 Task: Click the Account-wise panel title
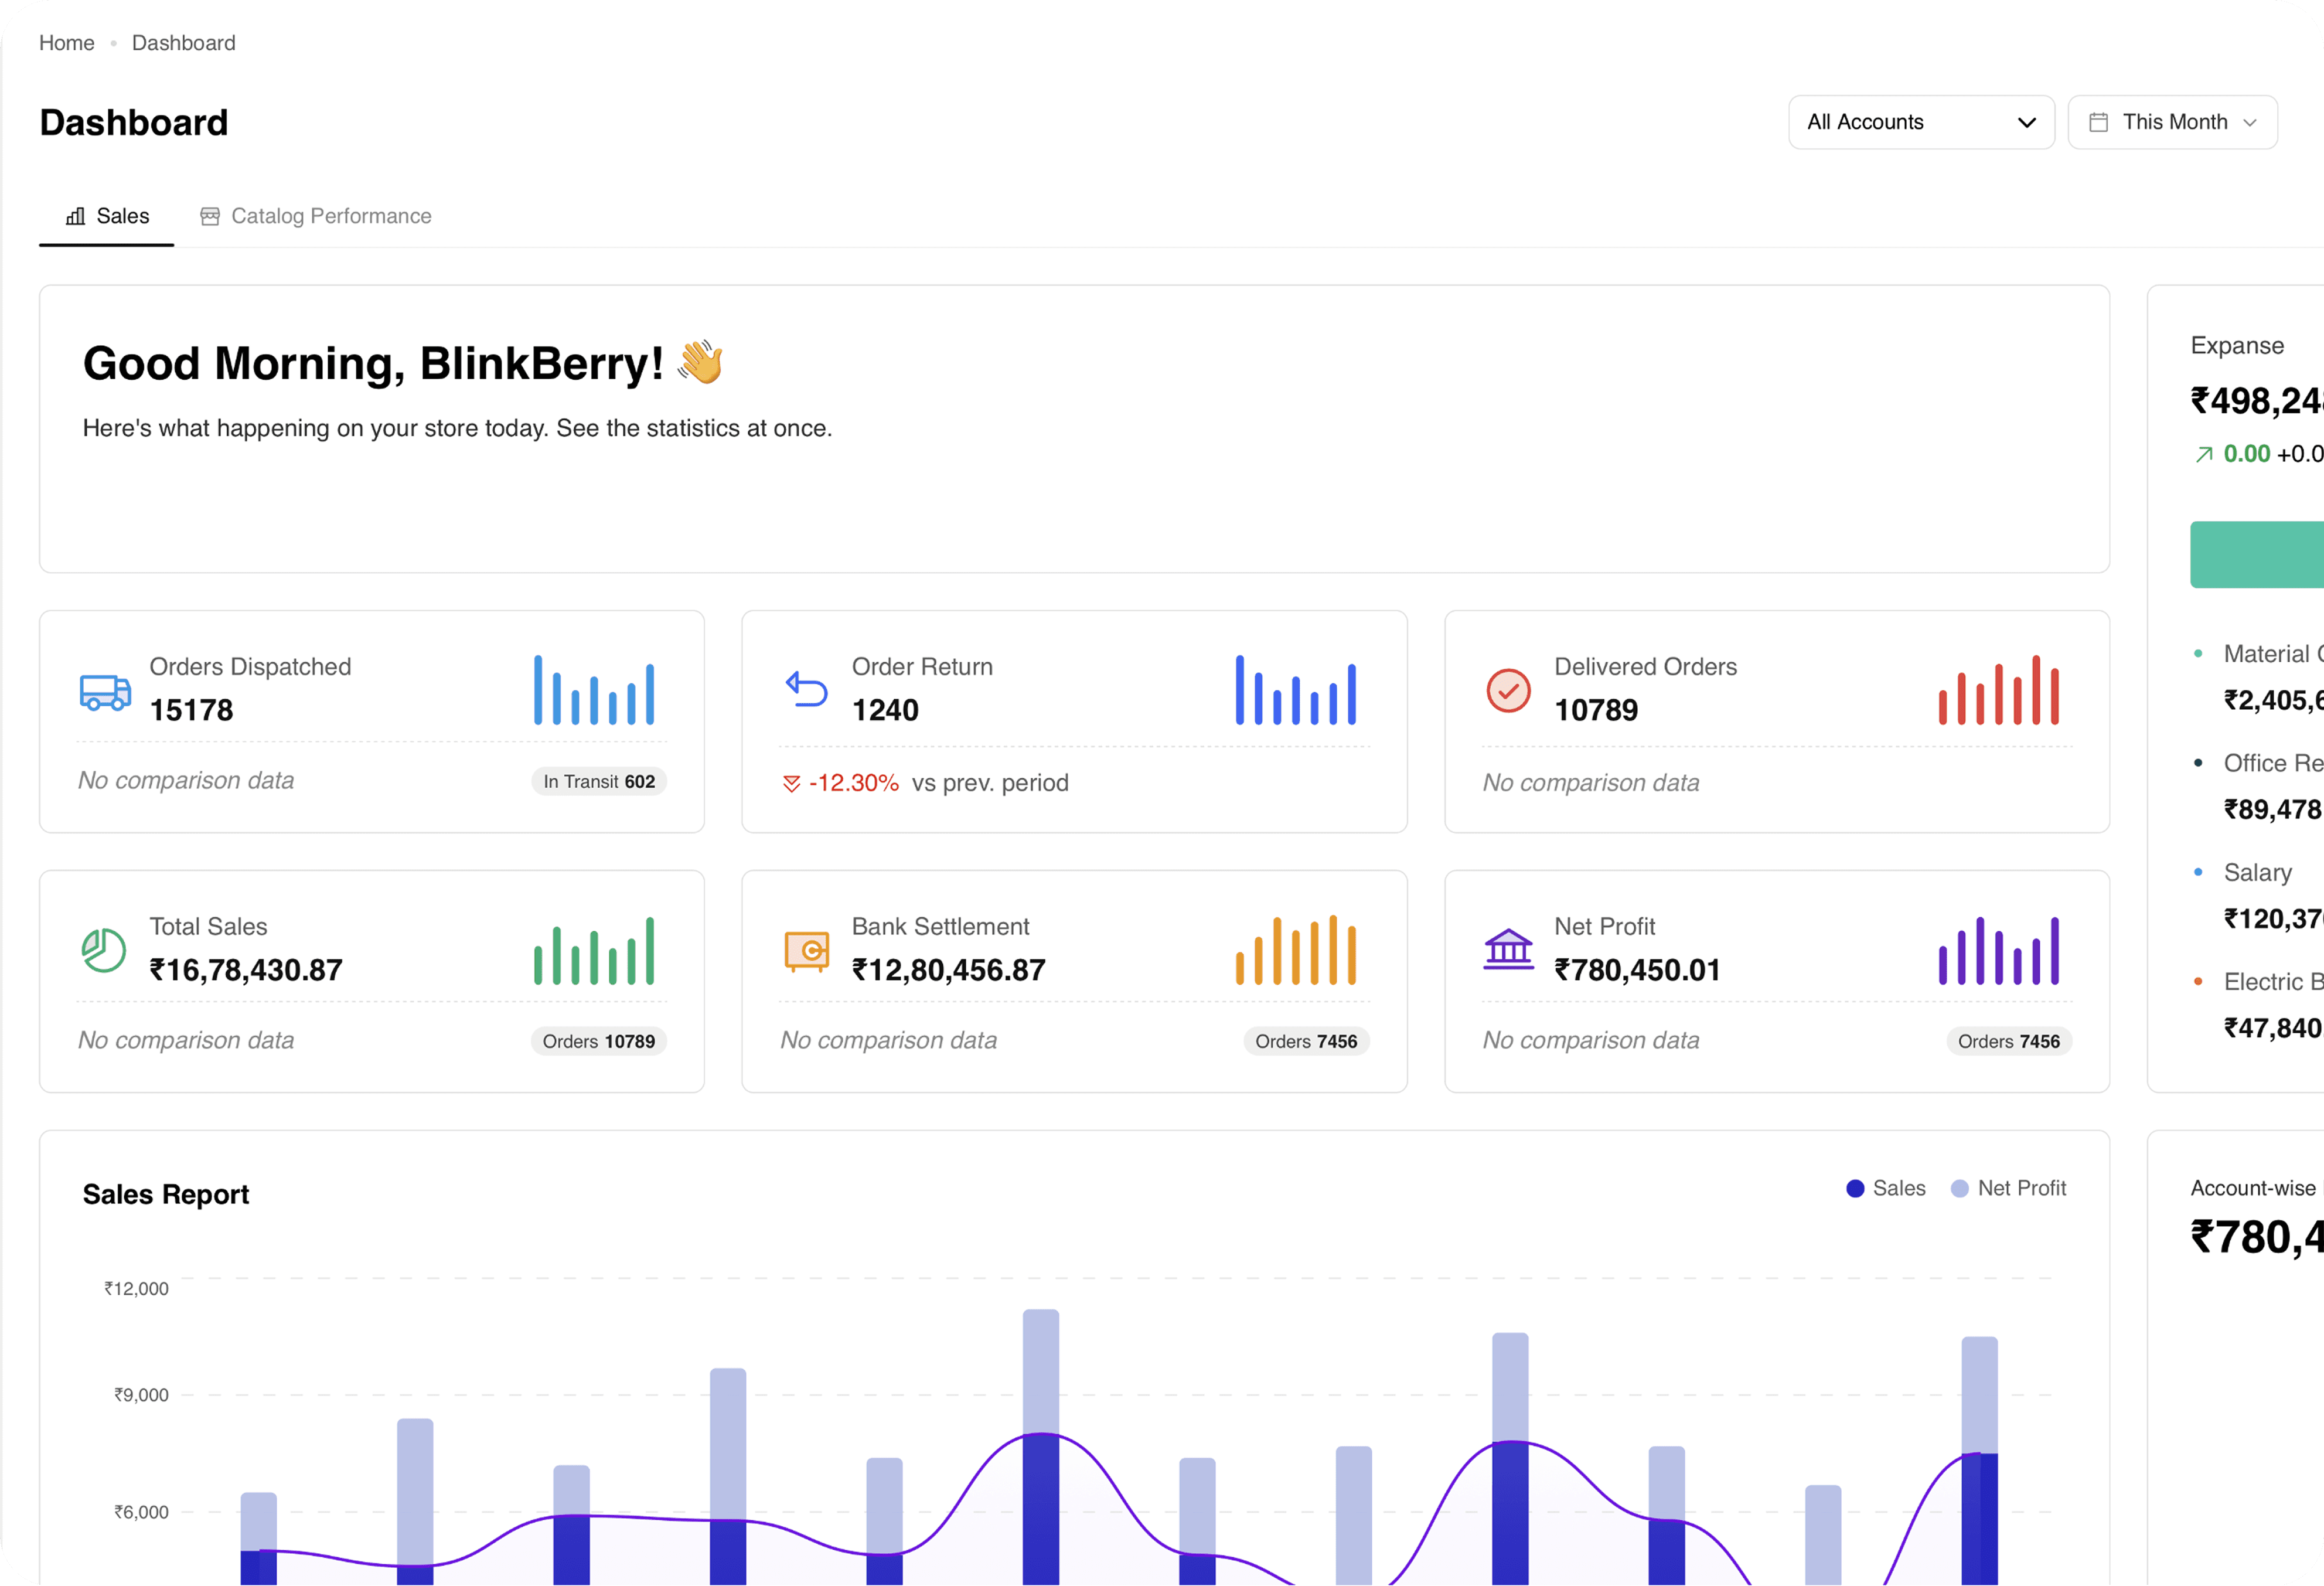(2254, 1188)
